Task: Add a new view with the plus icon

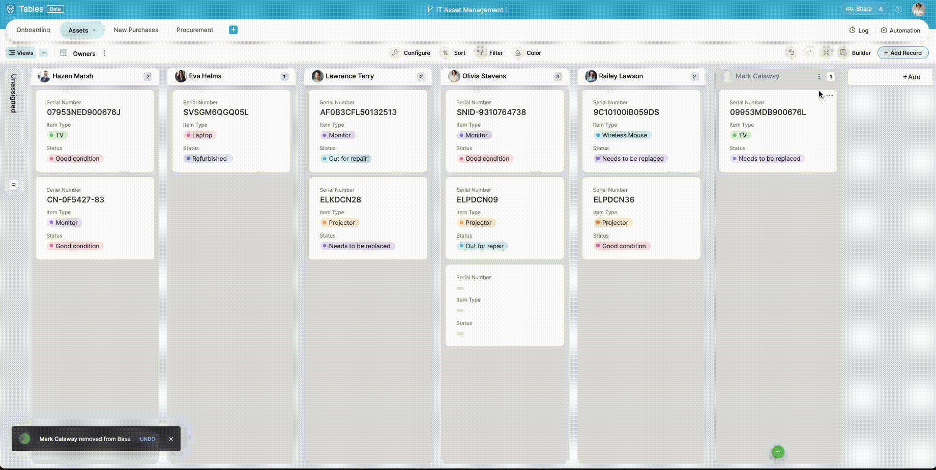Action: (x=44, y=53)
